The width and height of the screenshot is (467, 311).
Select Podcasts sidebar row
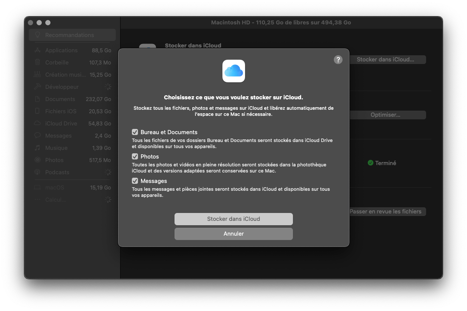[x=72, y=172]
